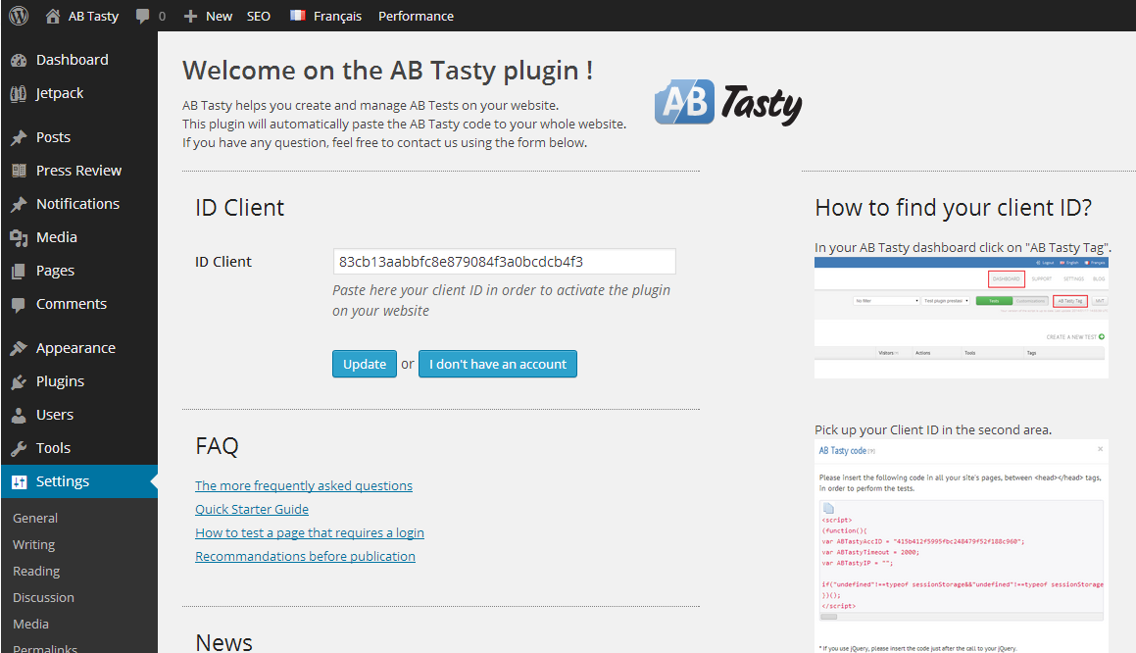Click the I don't have an account button
The height and width of the screenshot is (653, 1136).
coord(498,364)
